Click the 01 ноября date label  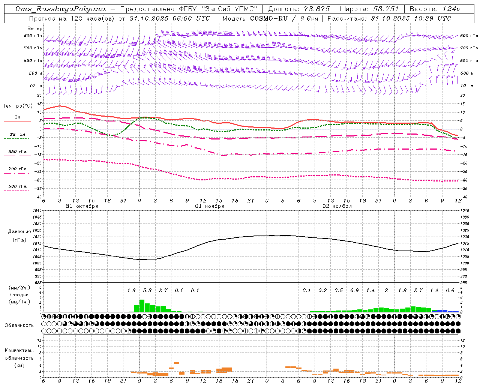click(x=210, y=206)
